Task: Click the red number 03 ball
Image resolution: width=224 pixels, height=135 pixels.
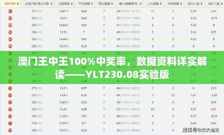Action: tap(10, 25)
